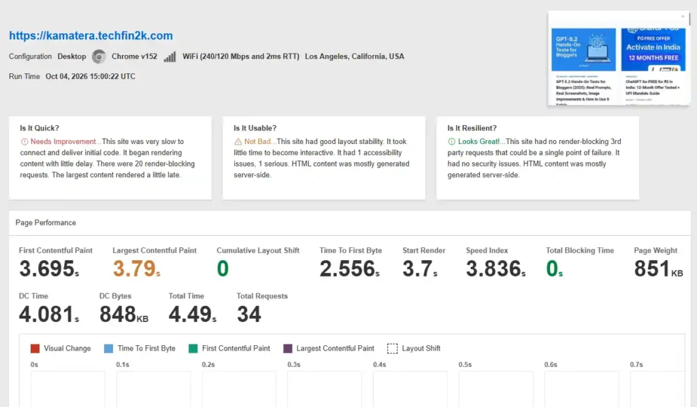Click the Needs Improvement warning icon
This screenshot has width=697, height=407.
click(25, 141)
